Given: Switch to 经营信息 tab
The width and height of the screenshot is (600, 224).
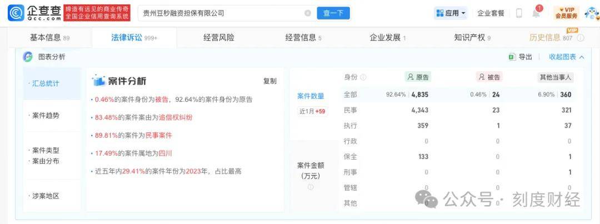Looking at the screenshot, I should [303, 38].
